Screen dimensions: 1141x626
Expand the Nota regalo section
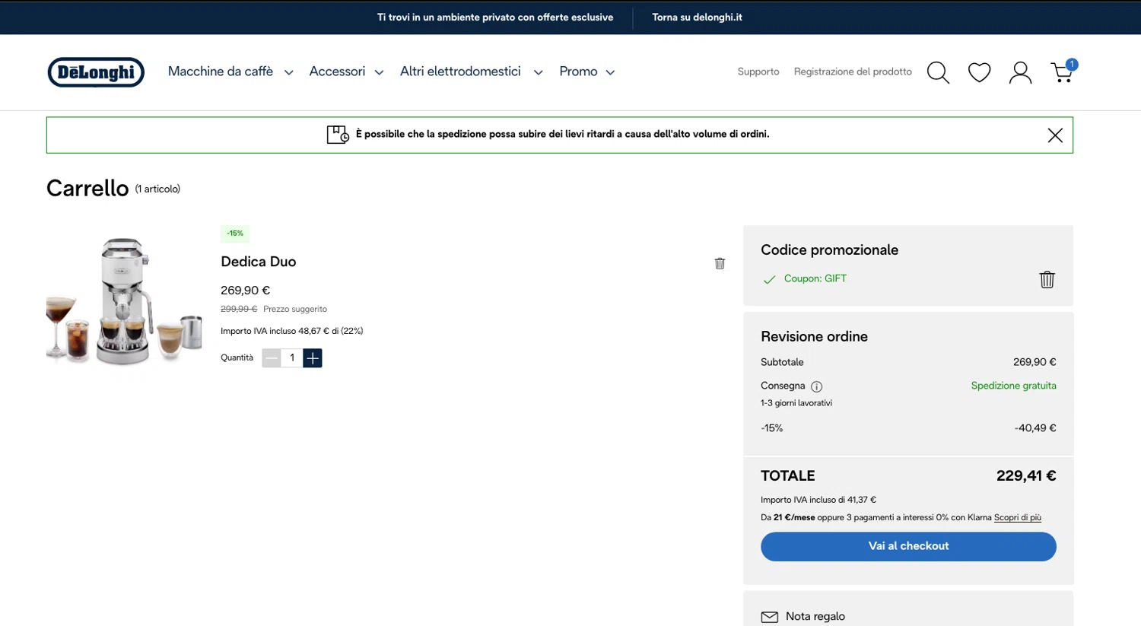tap(815, 617)
